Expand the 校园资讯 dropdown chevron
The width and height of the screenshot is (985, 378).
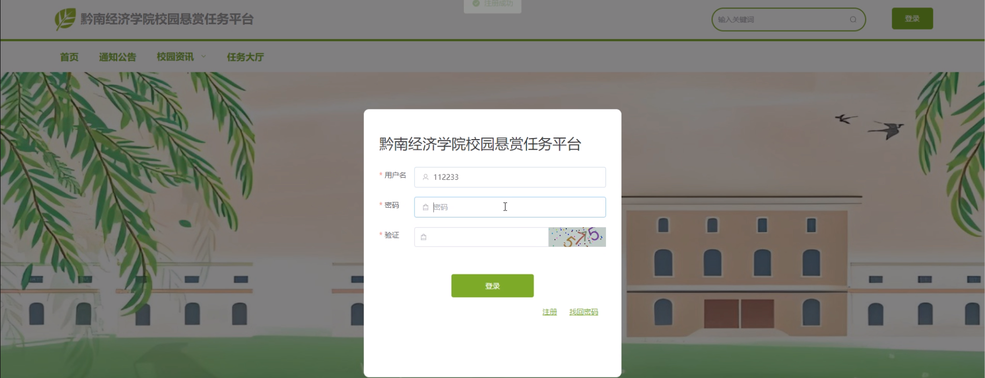[x=203, y=56]
